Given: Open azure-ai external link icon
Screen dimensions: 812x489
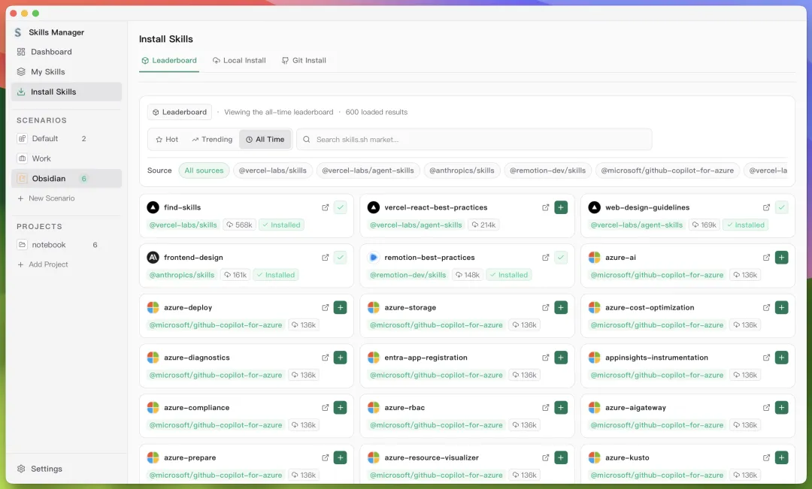Looking at the screenshot, I should (x=766, y=258).
